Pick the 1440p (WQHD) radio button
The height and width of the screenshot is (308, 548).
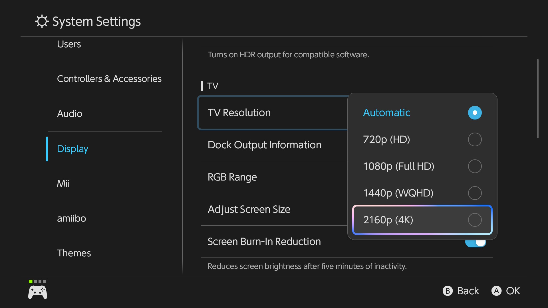tap(475, 193)
